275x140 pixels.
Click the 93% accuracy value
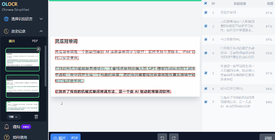pos(269,53)
